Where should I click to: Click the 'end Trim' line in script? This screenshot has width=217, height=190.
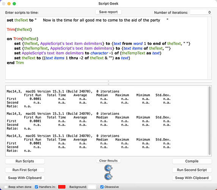(x=15, y=63)
